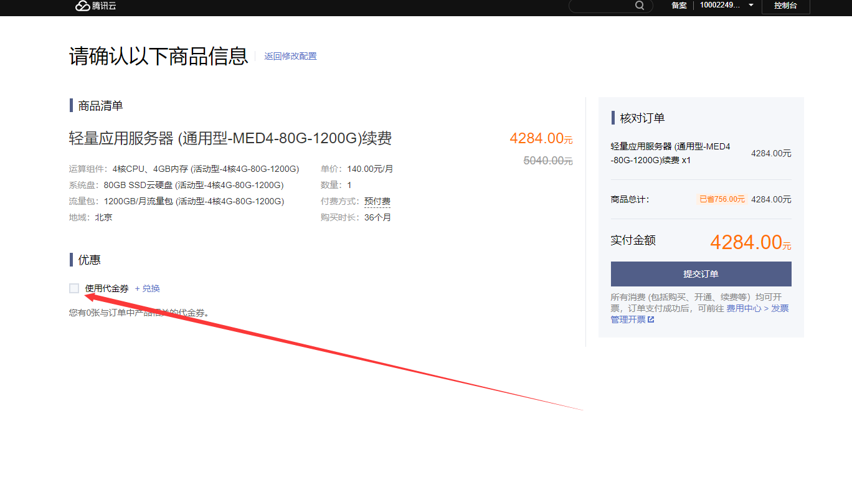Click the crossed-out 5040.00元 price
This screenshot has height=477, width=852.
(548, 161)
